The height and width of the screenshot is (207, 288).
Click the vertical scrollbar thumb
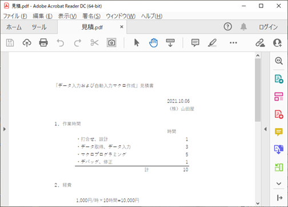[258, 90]
